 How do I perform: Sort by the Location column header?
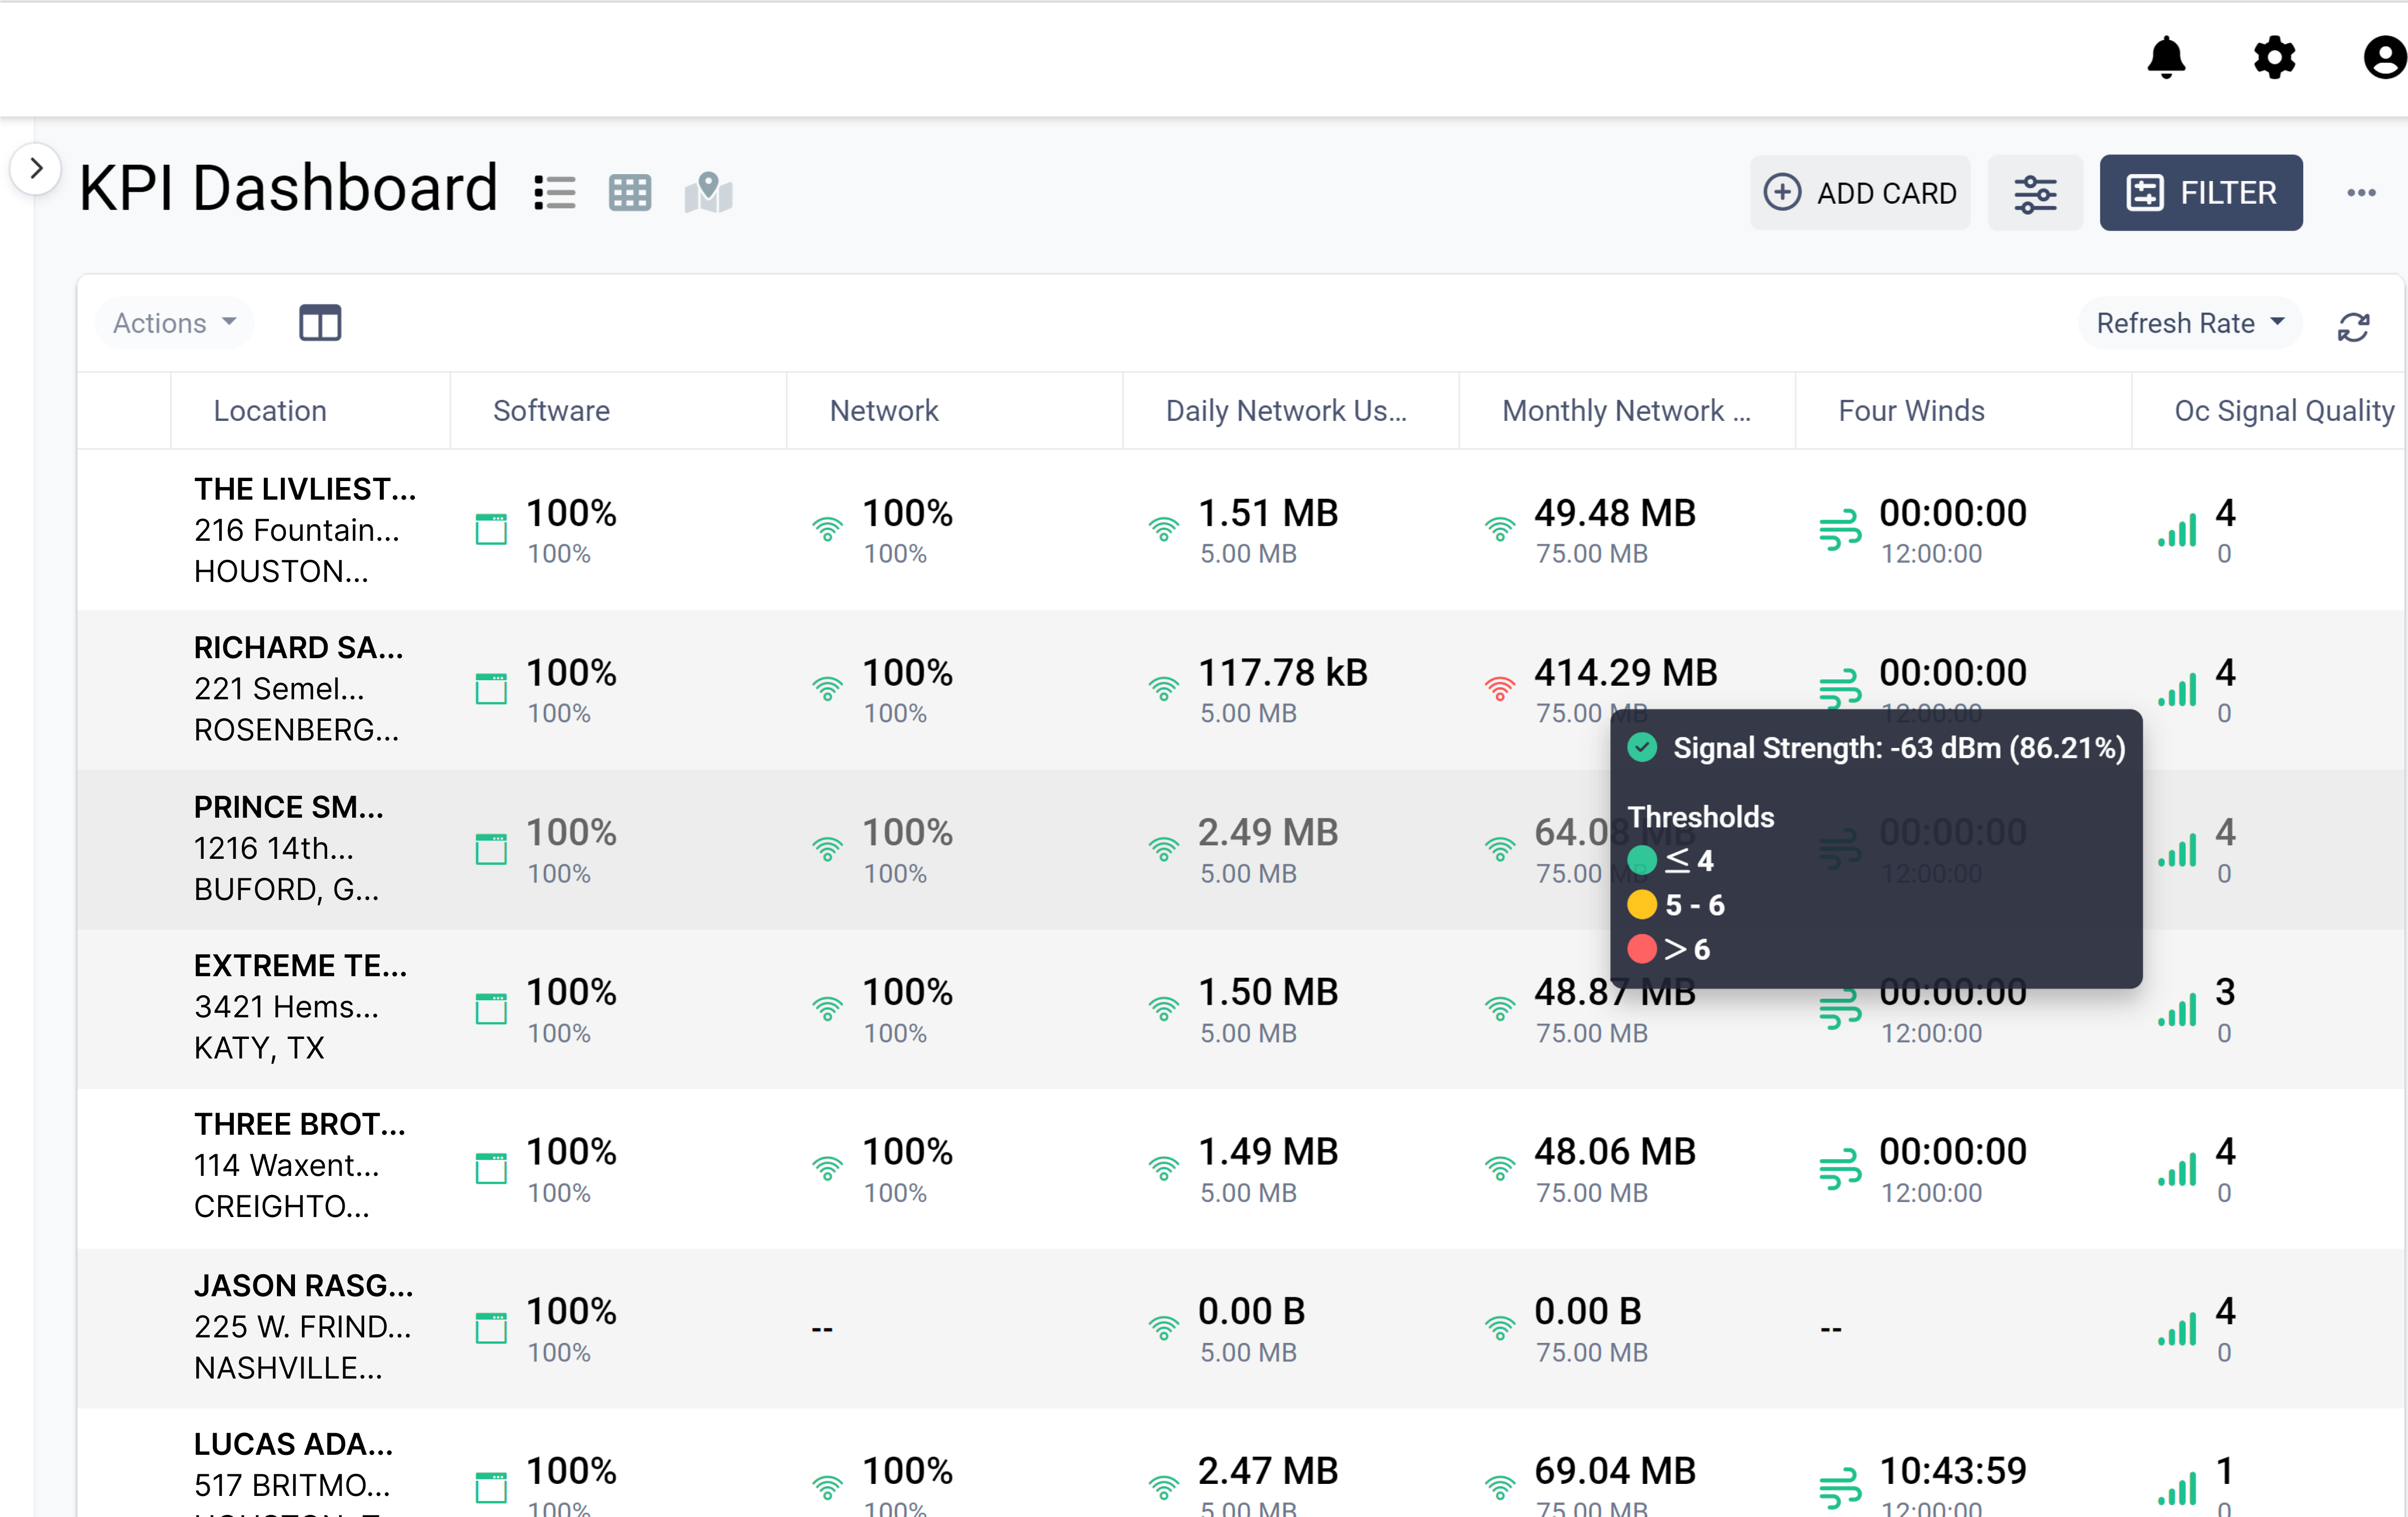click(x=269, y=410)
